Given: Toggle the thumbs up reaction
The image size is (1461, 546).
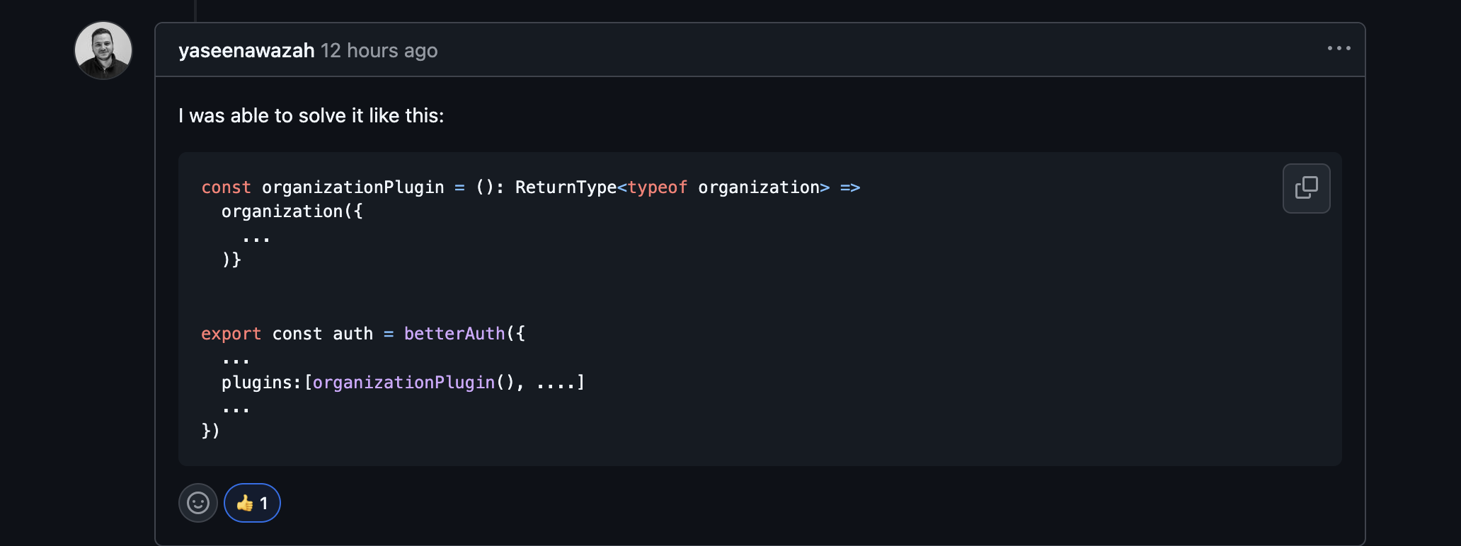Looking at the screenshot, I should (x=252, y=503).
